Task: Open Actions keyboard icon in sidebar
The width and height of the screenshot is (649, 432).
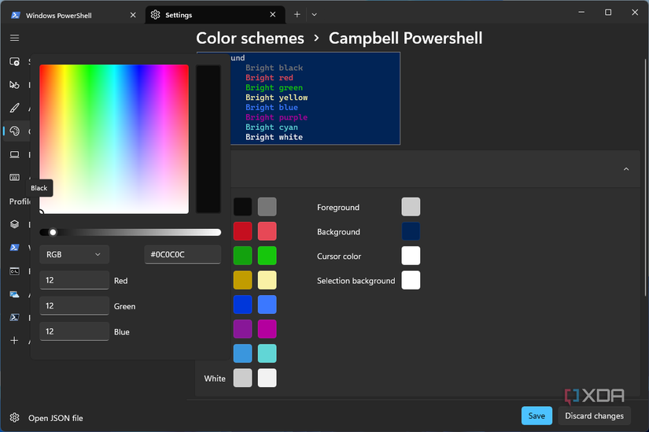Action: pos(14,177)
